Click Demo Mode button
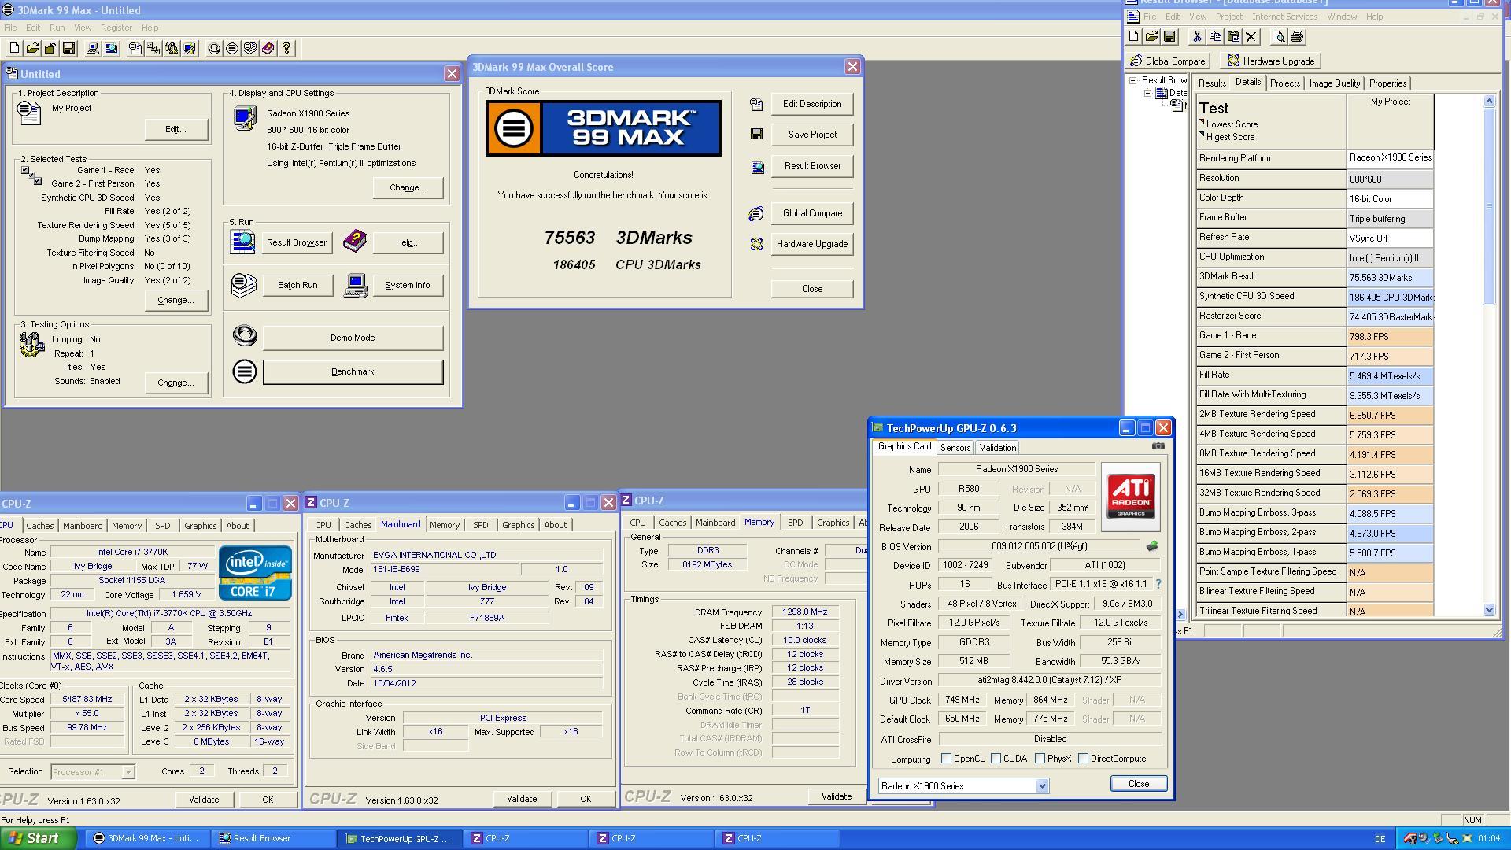 (353, 338)
